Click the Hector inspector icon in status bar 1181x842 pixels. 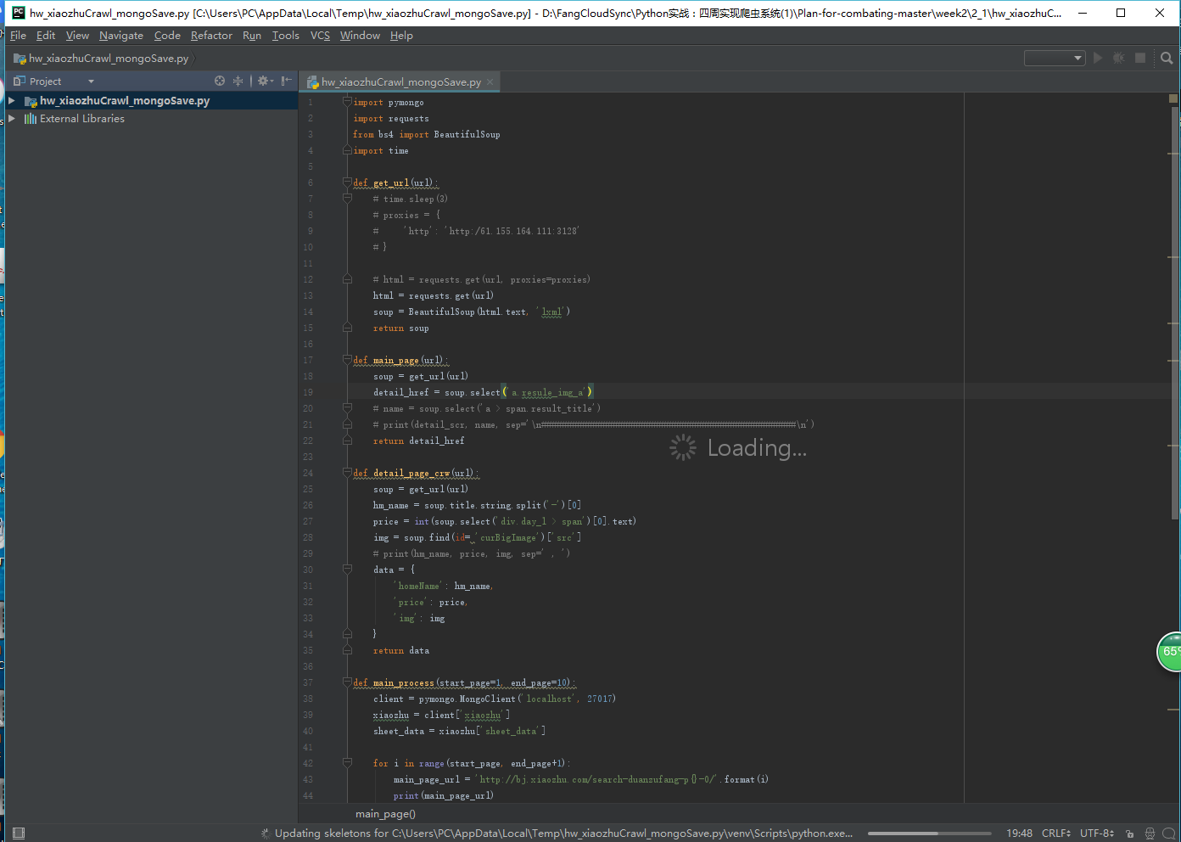pyautogui.click(x=1150, y=834)
